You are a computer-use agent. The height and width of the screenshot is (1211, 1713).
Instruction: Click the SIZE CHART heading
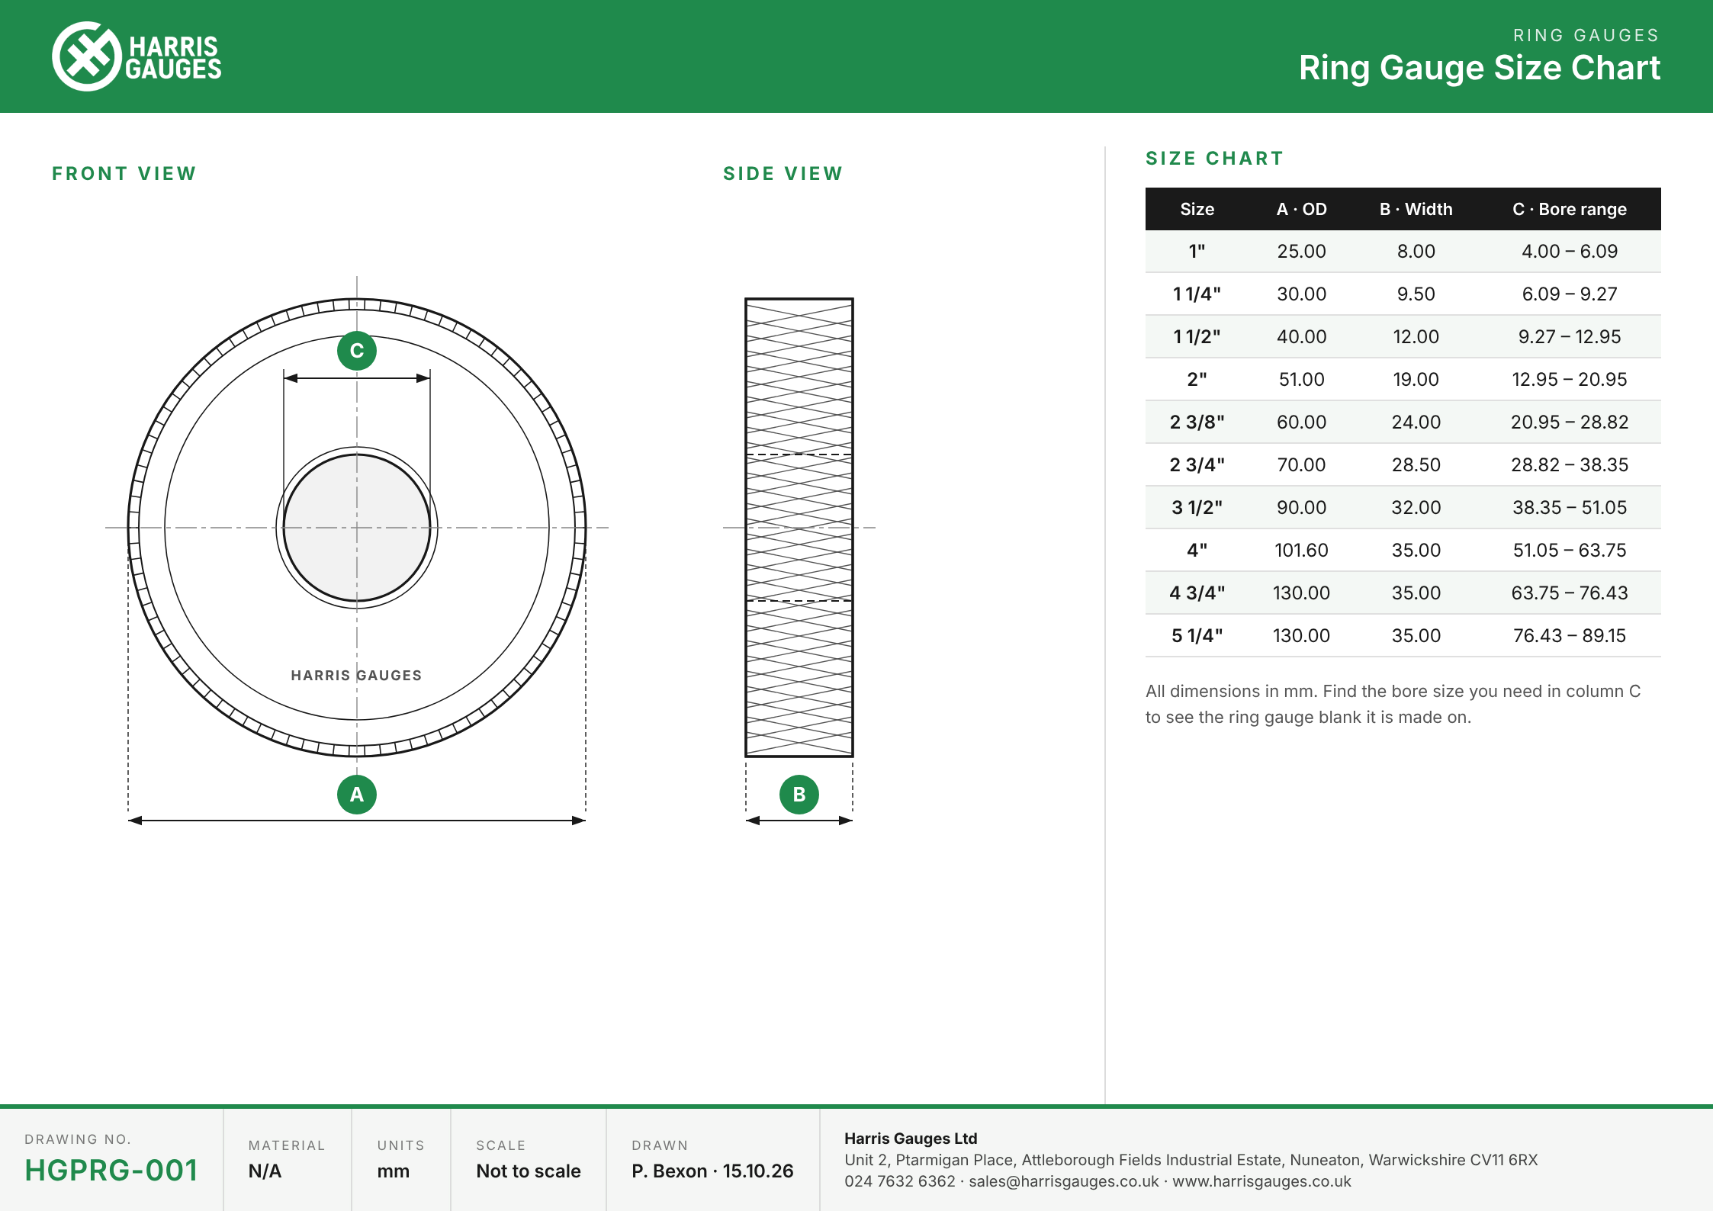[x=1215, y=159]
